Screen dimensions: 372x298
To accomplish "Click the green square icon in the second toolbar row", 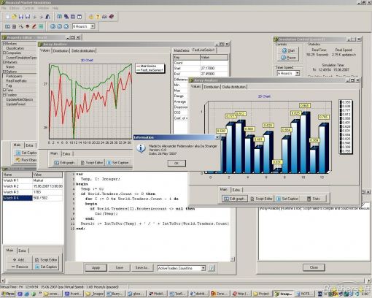I will coord(41,26).
